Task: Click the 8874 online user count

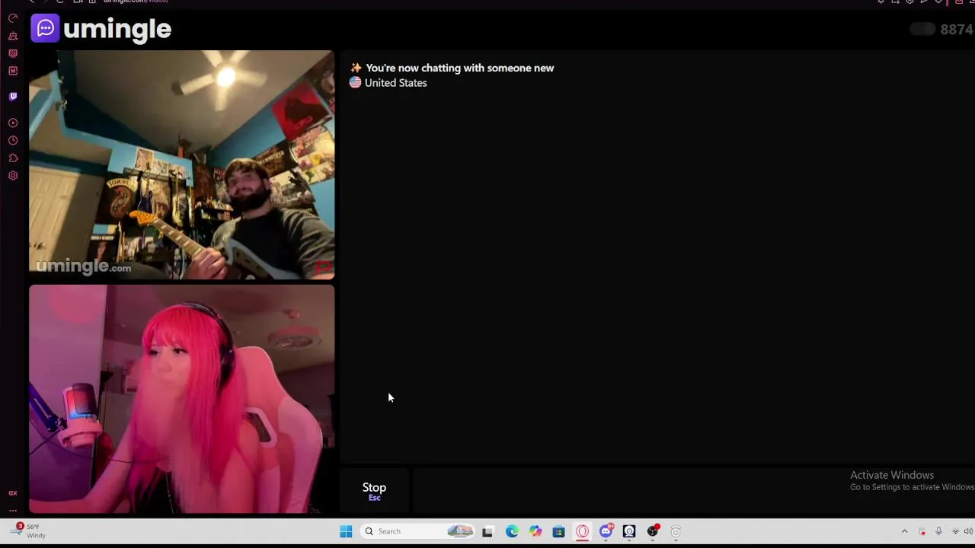Action: pos(957,30)
